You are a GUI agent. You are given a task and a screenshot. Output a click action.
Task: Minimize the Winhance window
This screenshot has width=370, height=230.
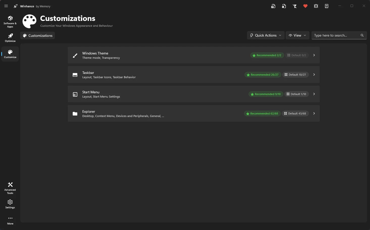pos(340,6)
